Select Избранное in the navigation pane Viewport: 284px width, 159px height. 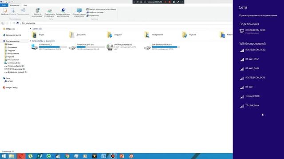click(x=9, y=29)
